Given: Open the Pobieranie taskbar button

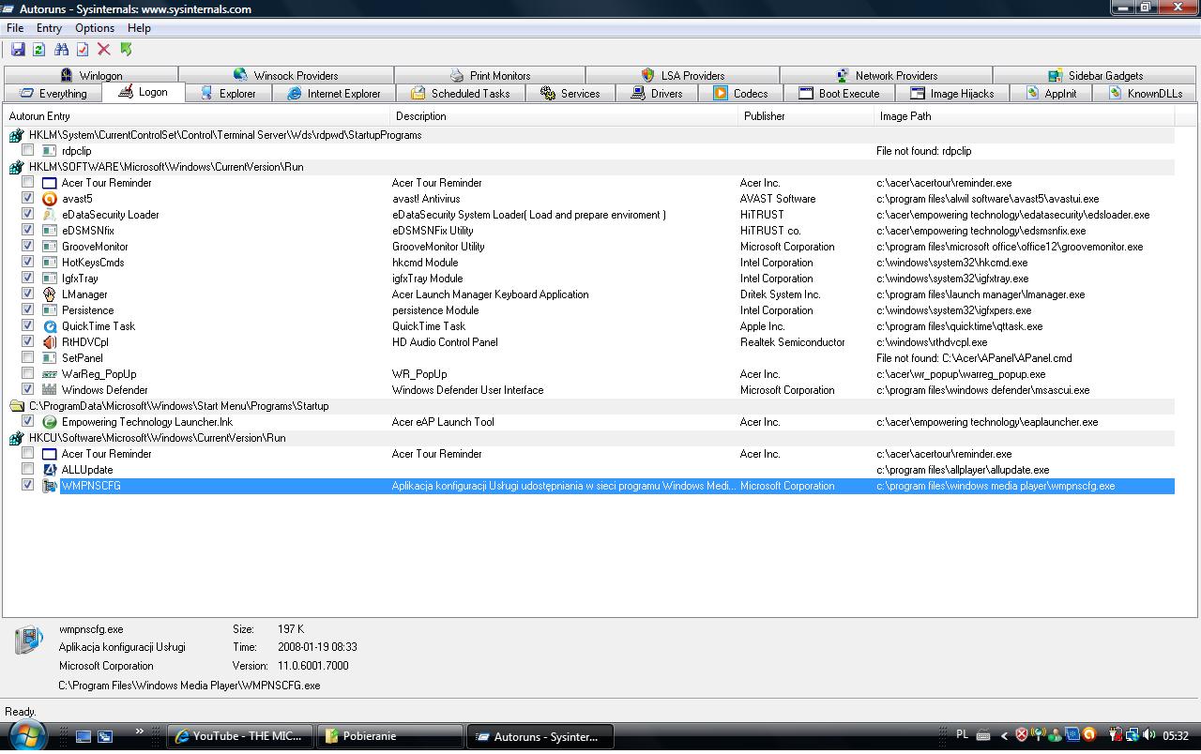Looking at the screenshot, I should pos(389,736).
